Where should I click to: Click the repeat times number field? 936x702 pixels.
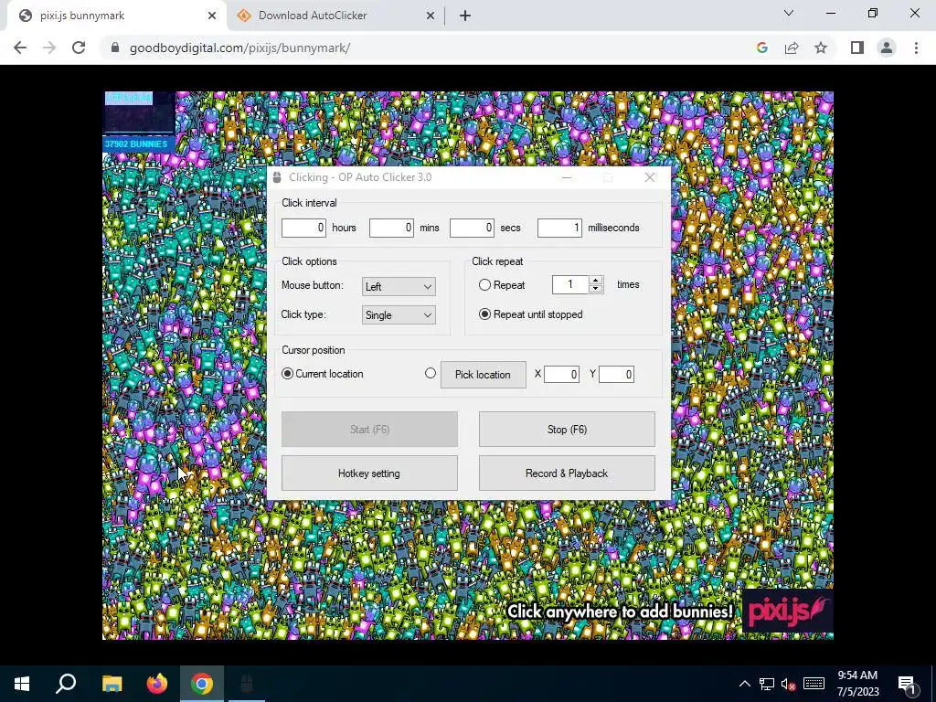570,285
